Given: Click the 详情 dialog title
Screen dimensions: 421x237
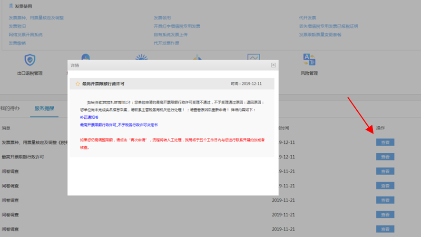Looking at the screenshot, I should coord(75,66).
